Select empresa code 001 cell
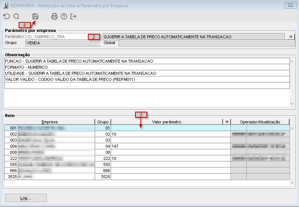 coord(11,128)
